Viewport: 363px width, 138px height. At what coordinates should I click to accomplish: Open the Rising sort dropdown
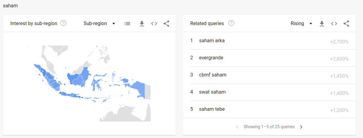coord(301,24)
